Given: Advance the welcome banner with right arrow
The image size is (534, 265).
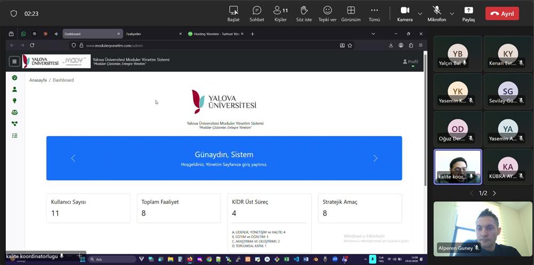Looking at the screenshot, I should point(375,158).
